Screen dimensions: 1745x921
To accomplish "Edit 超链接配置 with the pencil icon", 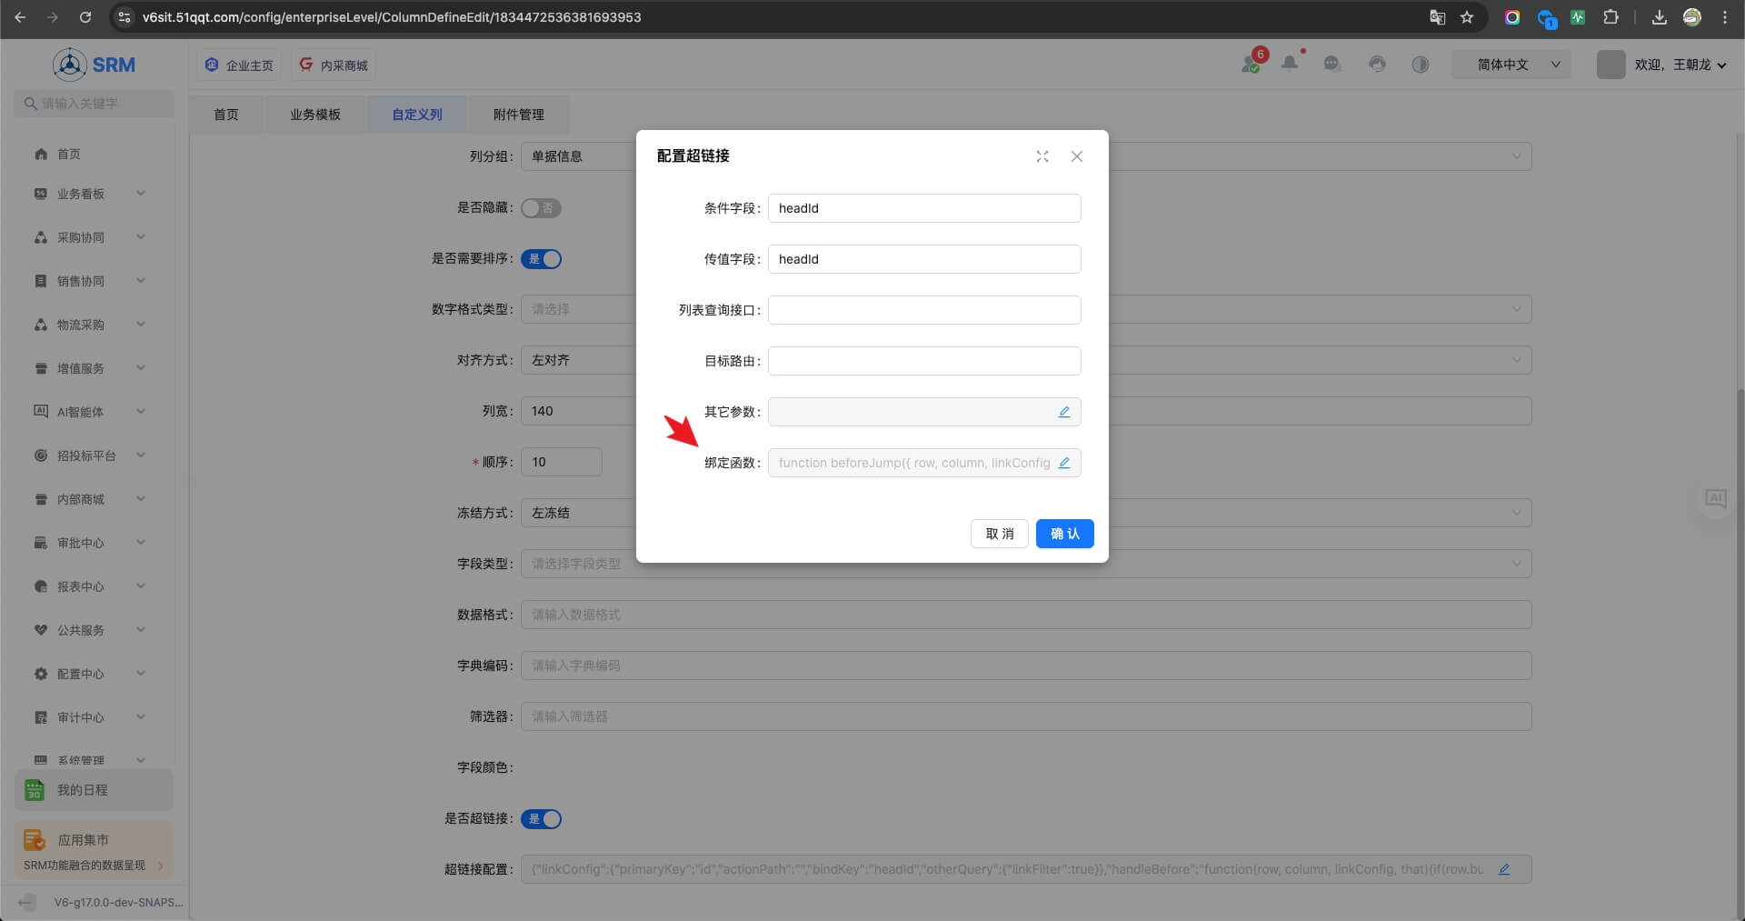I will (x=1504, y=869).
